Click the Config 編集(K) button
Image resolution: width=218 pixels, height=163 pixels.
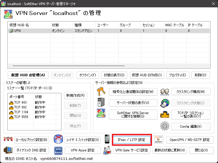191,126
